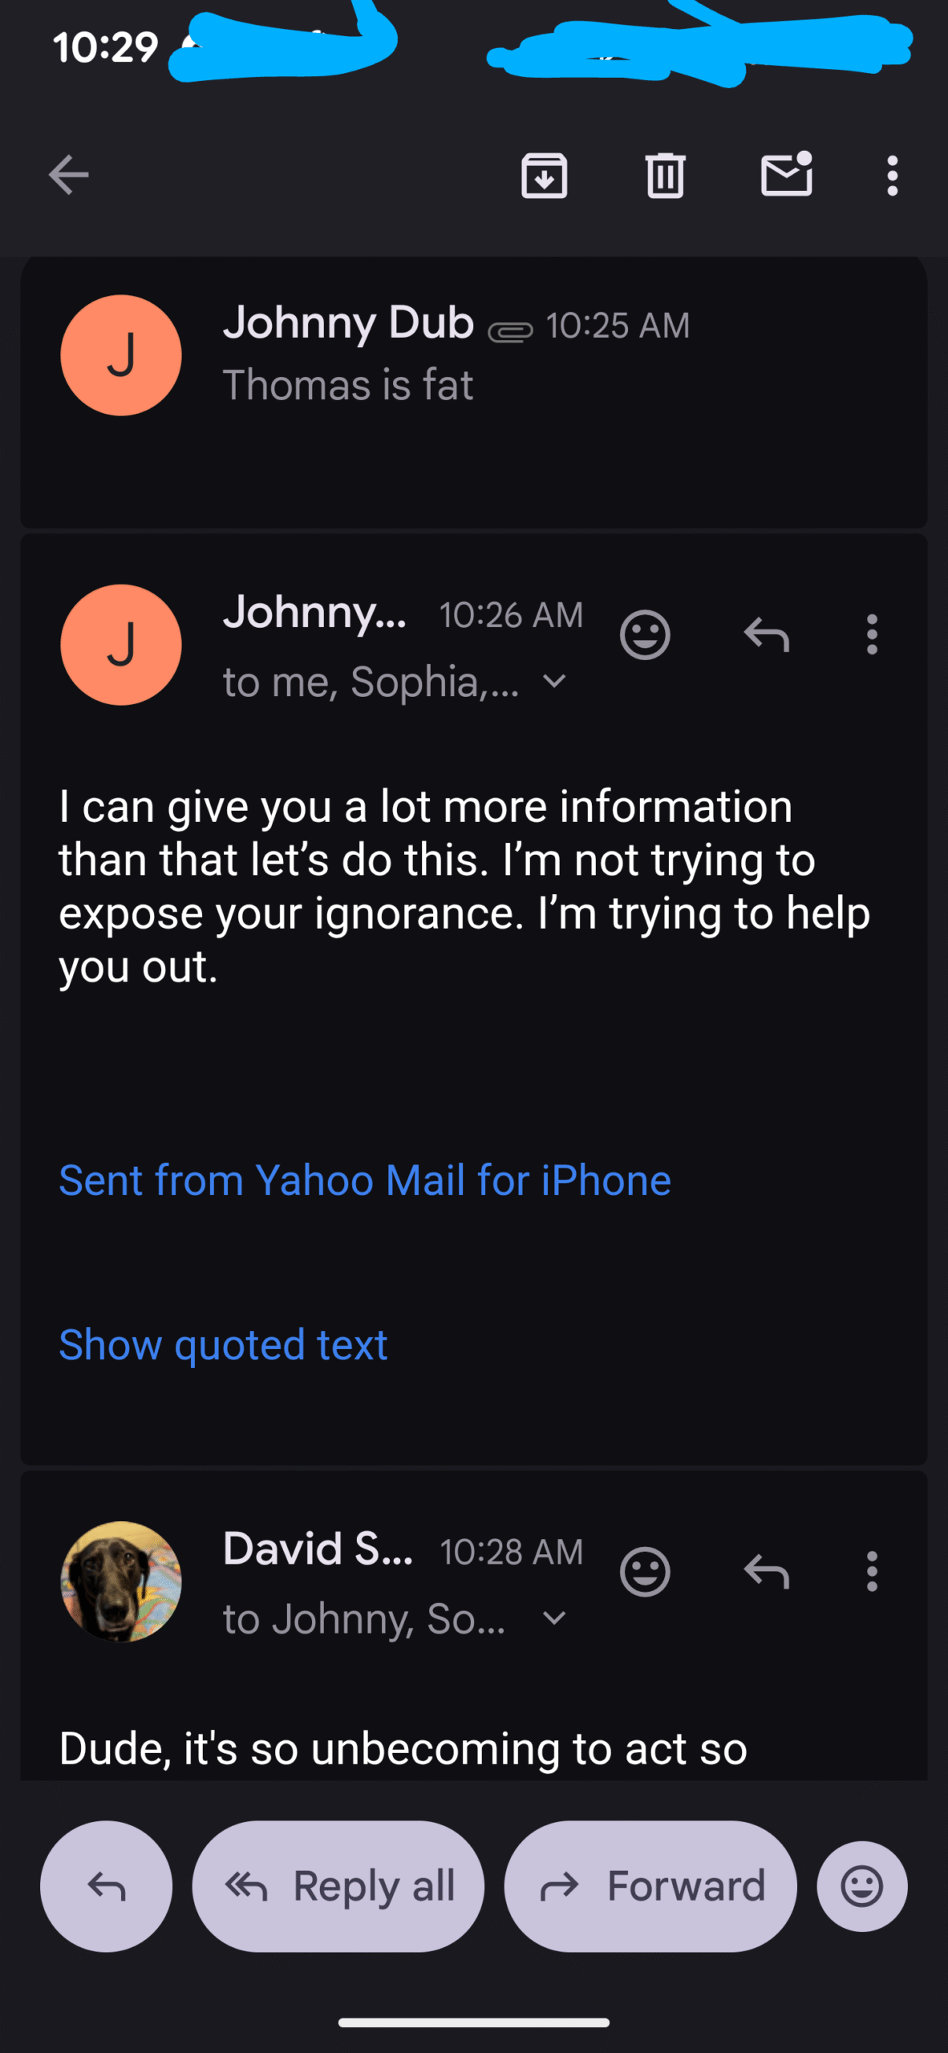The image size is (948, 2053).
Task: Expand David's recipients 'to Johnny, So...'
Action: tap(554, 1618)
